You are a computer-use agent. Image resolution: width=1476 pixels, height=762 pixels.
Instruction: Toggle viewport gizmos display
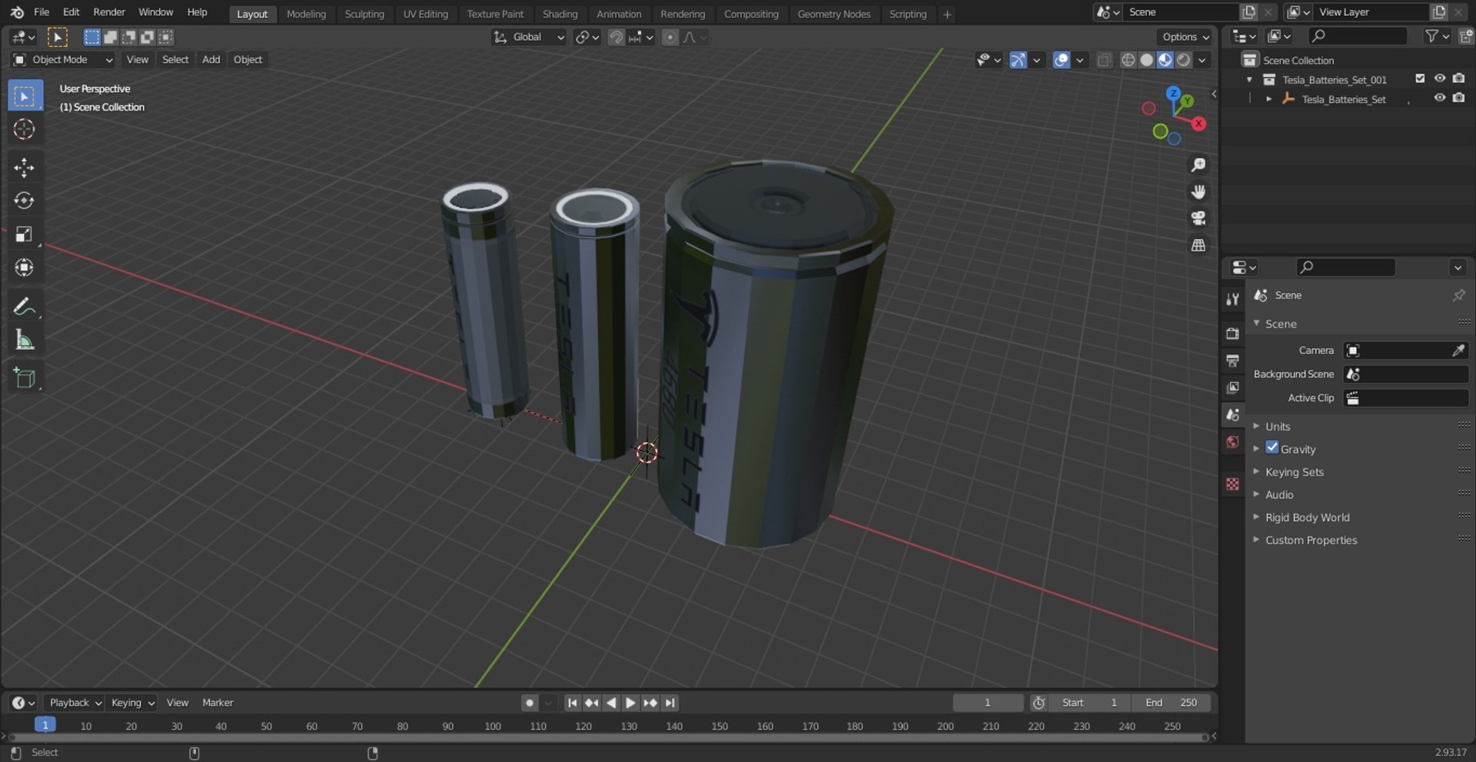[1018, 60]
